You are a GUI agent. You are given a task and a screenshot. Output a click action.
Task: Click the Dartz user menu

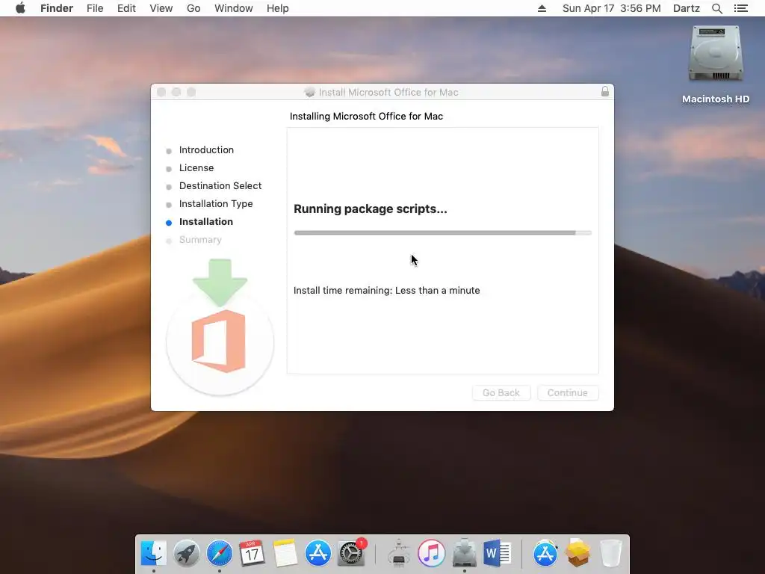point(686,8)
